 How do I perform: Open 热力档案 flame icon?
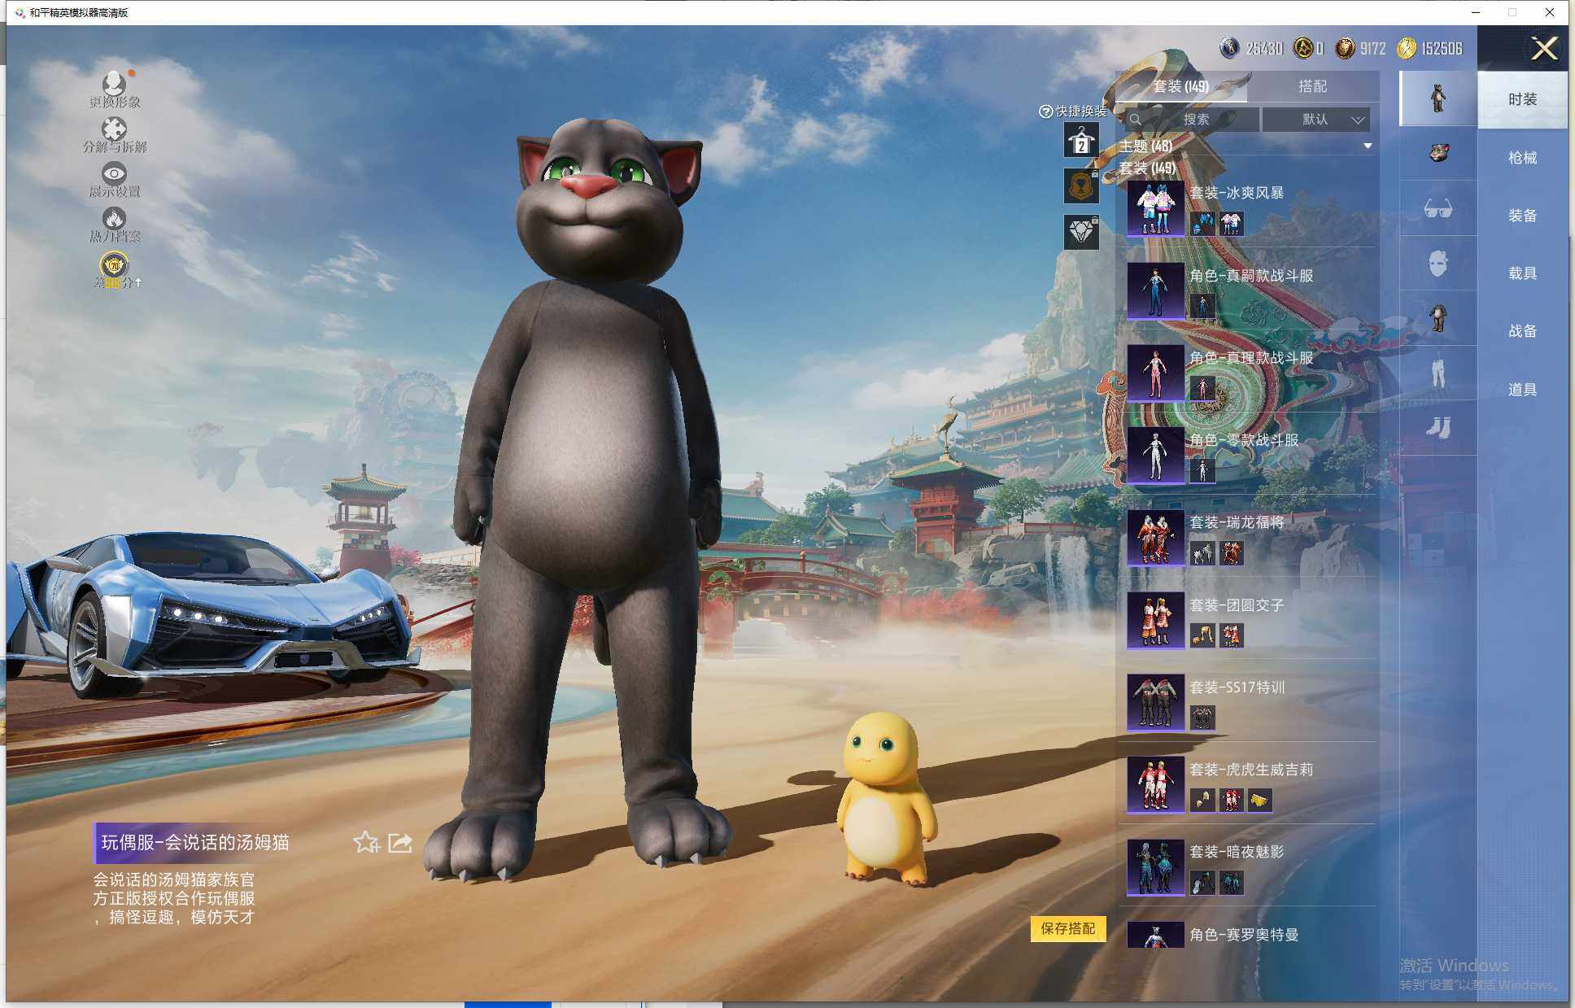pos(114,219)
